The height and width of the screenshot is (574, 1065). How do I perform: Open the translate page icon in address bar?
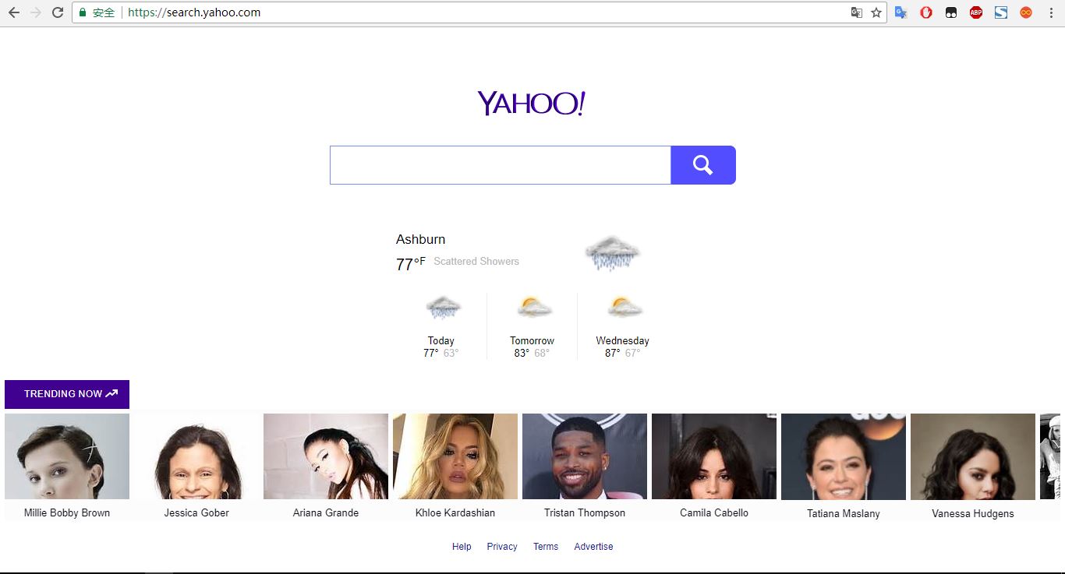(x=857, y=12)
